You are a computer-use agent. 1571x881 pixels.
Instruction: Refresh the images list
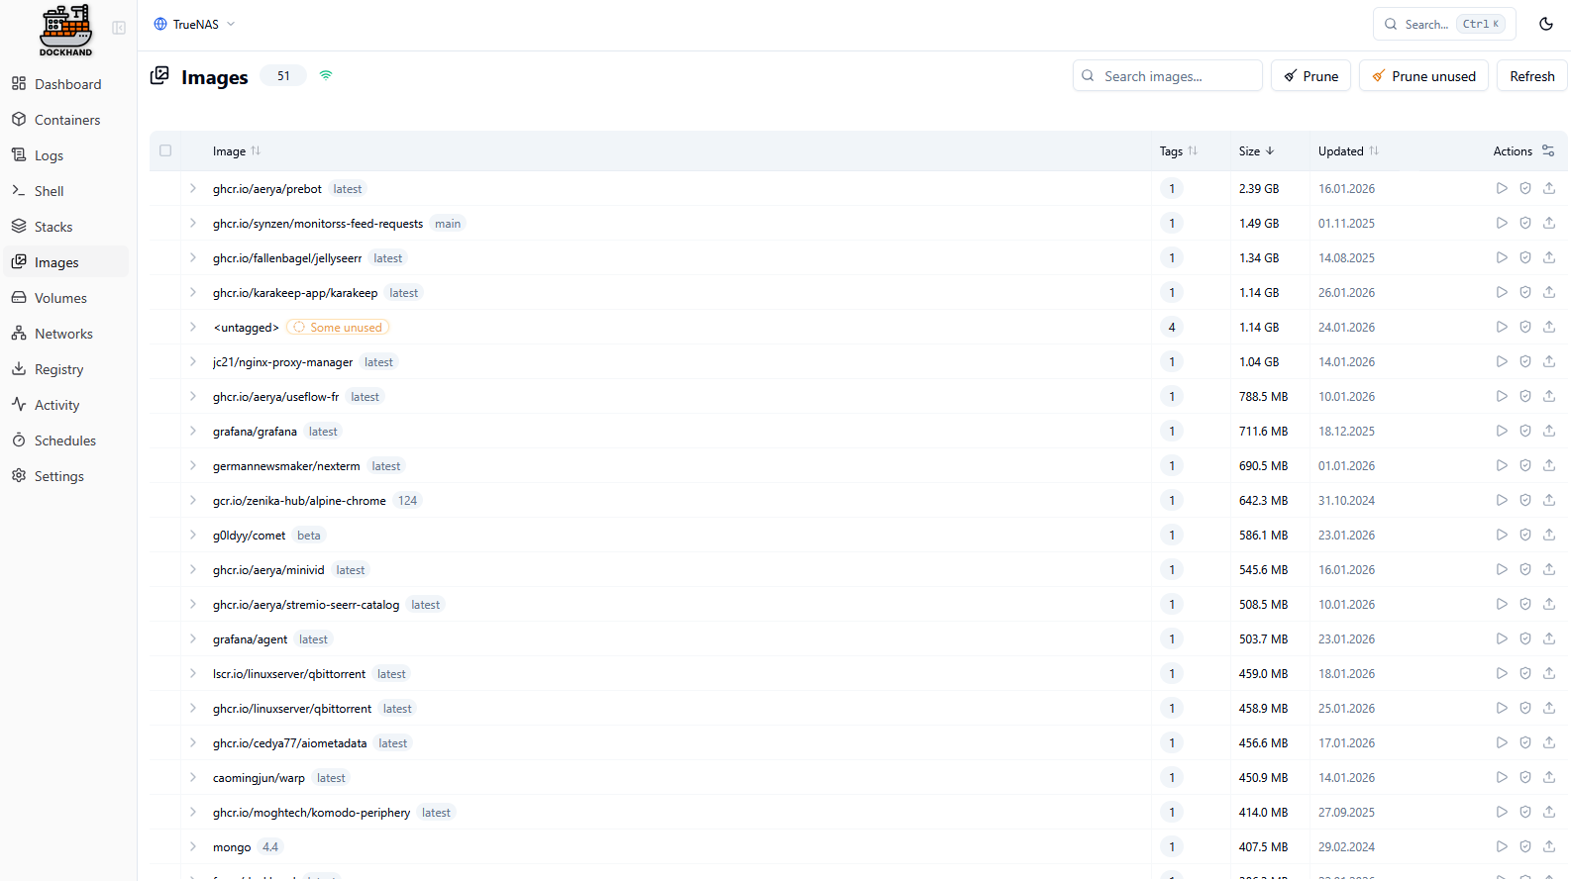(1531, 76)
